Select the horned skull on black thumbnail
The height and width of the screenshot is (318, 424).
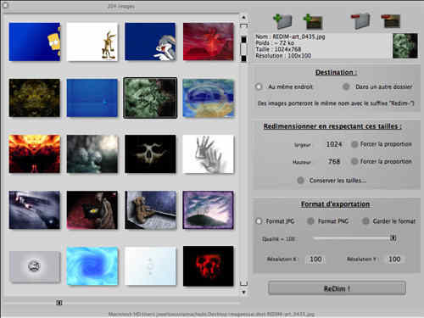[x=150, y=153]
